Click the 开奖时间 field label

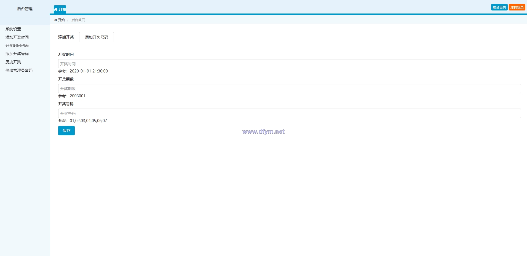[66, 54]
